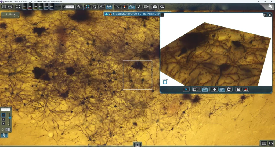Fit slide to window with the arrows icon
Image resolution: width=275 pixels, height=147 pixels.
point(18,7)
